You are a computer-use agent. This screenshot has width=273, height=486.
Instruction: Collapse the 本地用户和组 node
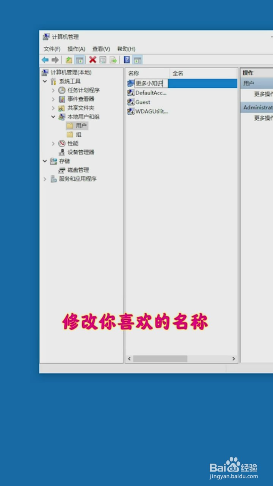[53, 117]
